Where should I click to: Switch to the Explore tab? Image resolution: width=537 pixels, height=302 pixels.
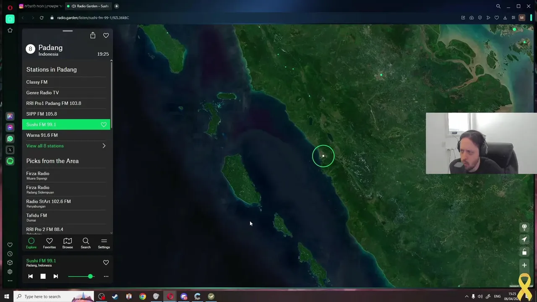pos(31,243)
